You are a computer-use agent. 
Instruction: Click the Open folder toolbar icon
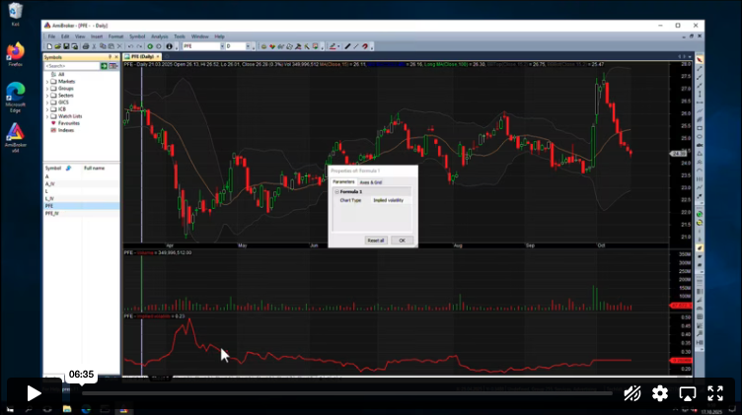point(58,46)
